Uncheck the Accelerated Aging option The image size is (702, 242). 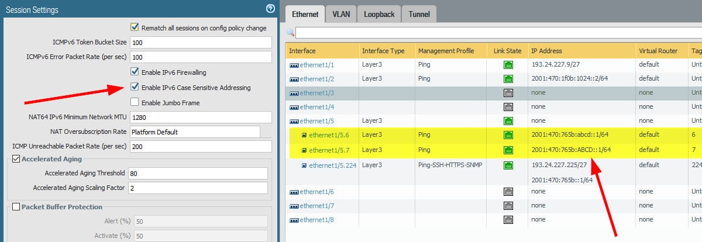tap(16, 159)
